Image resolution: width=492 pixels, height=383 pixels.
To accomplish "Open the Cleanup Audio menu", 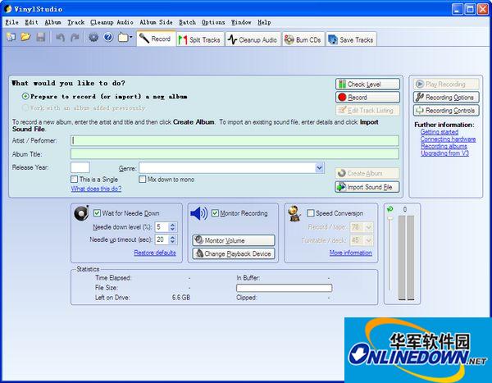I will pyautogui.click(x=112, y=22).
